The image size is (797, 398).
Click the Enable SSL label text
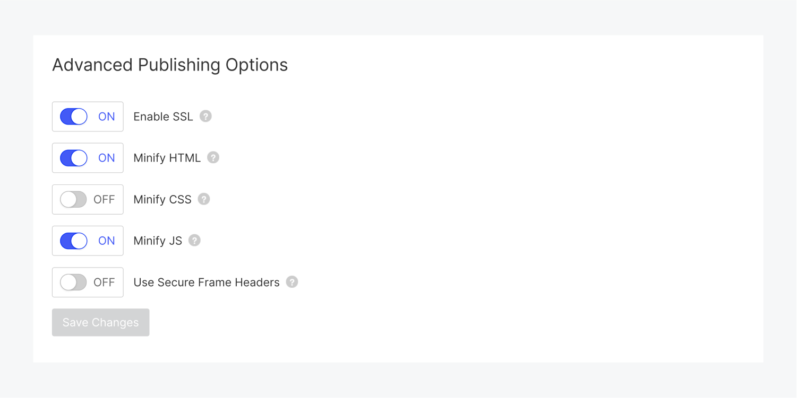pyautogui.click(x=163, y=117)
